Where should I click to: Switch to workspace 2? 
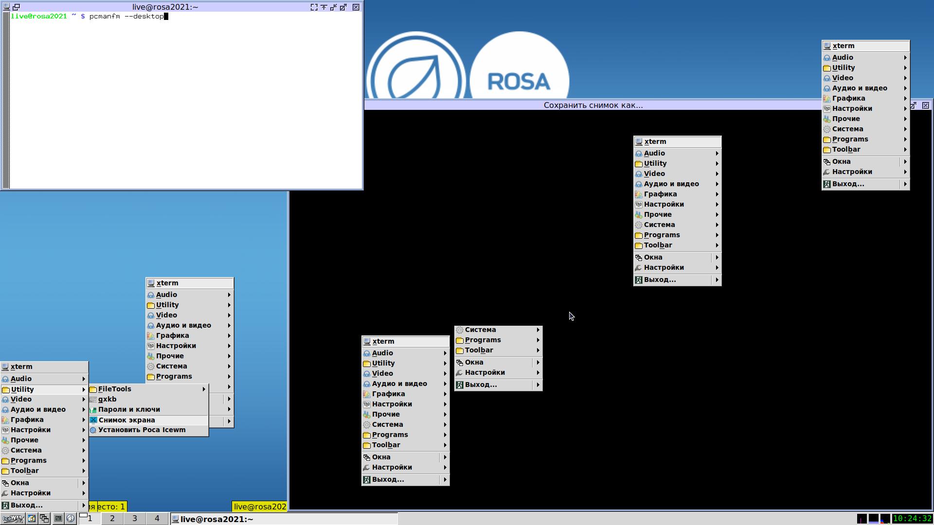[x=112, y=518]
